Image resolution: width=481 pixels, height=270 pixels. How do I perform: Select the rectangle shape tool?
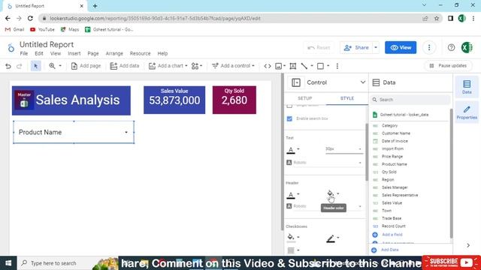click(x=320, y=66)
